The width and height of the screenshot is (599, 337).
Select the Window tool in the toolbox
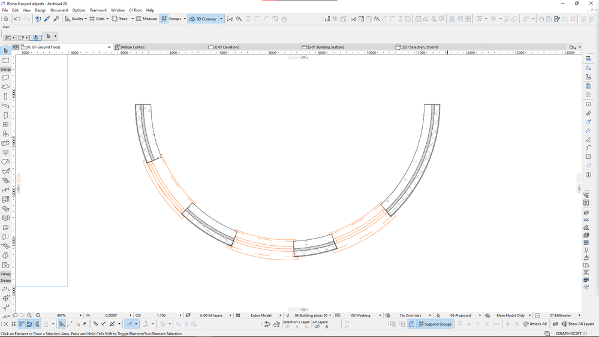point(6,125)
